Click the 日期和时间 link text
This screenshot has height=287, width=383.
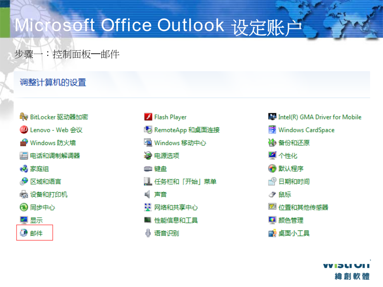coord(294,182)
